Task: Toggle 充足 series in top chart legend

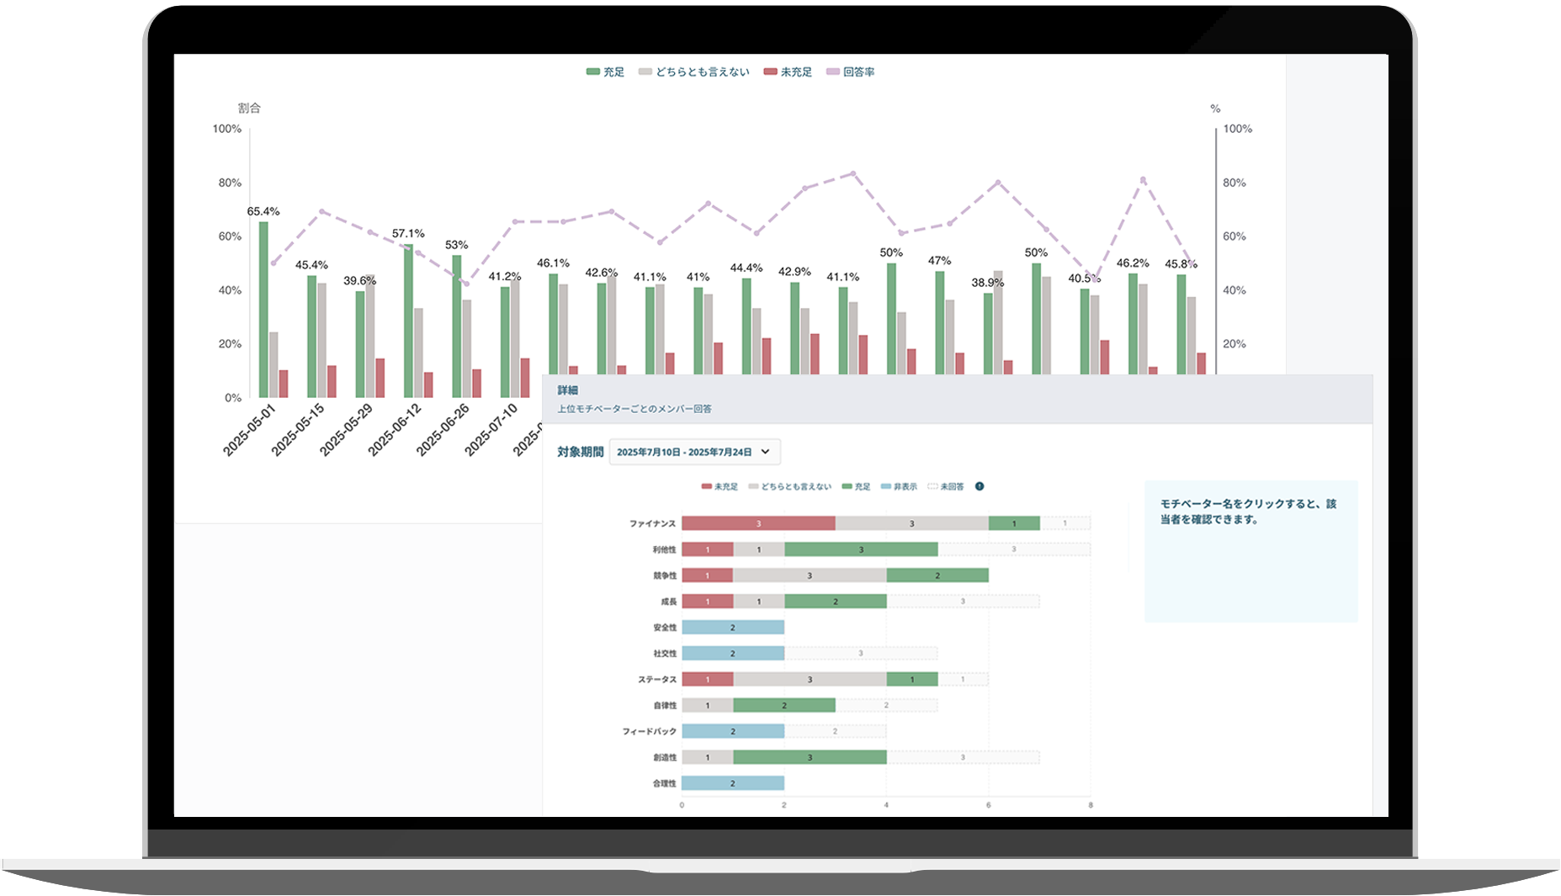Action: point(605,72)
